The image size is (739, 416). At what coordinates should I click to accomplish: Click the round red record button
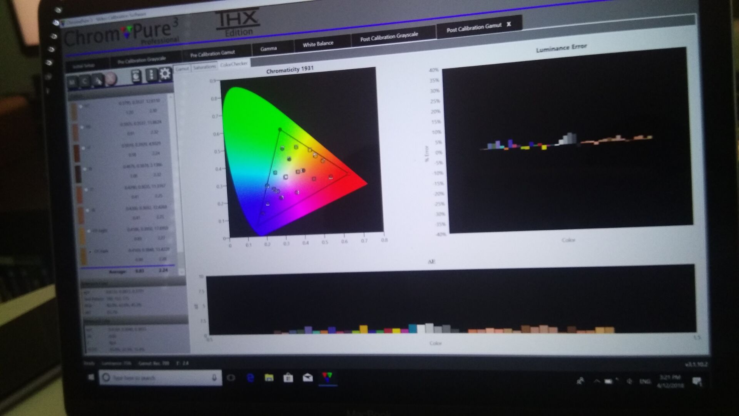pyautogui.click(x=110, y=79)
